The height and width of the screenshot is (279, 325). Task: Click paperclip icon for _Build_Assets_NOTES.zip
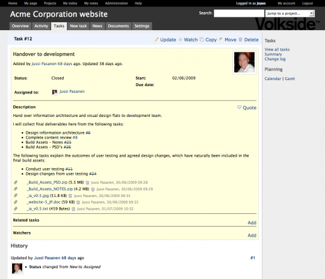[x=16, y=189]
